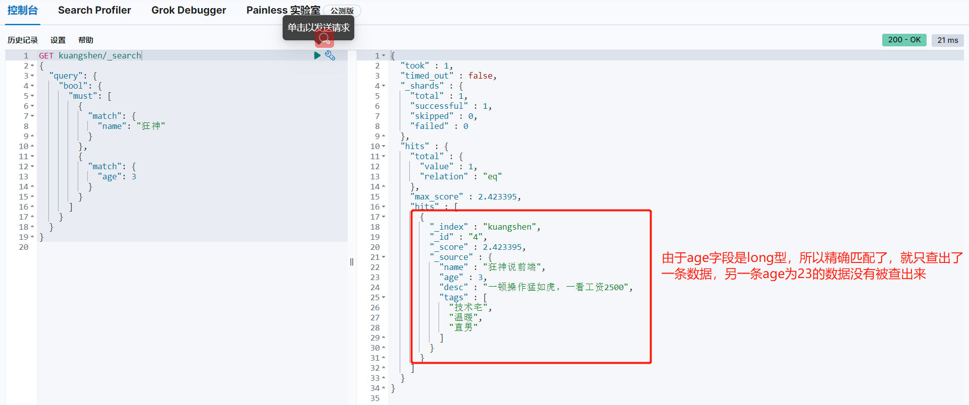Collapse the name "match" block on line 7
The width and height of the screenshot is (969, 405).
pos(32,116)
